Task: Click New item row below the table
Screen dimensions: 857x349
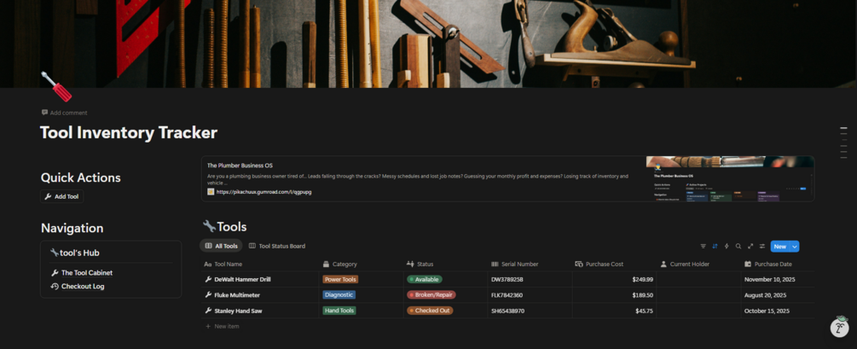Action: coord(507,327)
